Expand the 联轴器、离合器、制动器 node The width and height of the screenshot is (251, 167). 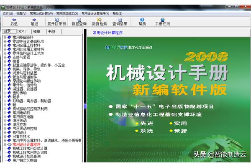(5, 101)
